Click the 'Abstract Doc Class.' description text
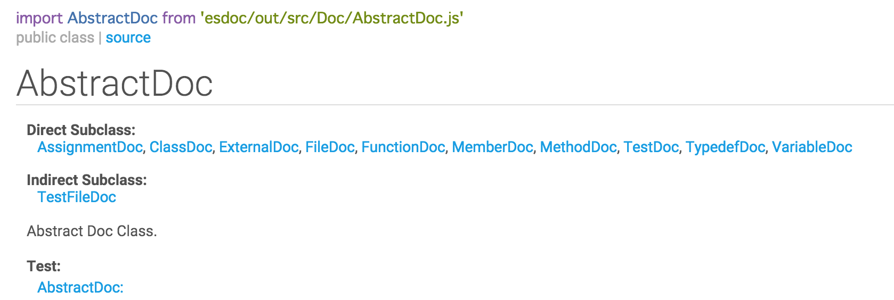The width and height of the screenshot is (894, 300). [92, 231]
